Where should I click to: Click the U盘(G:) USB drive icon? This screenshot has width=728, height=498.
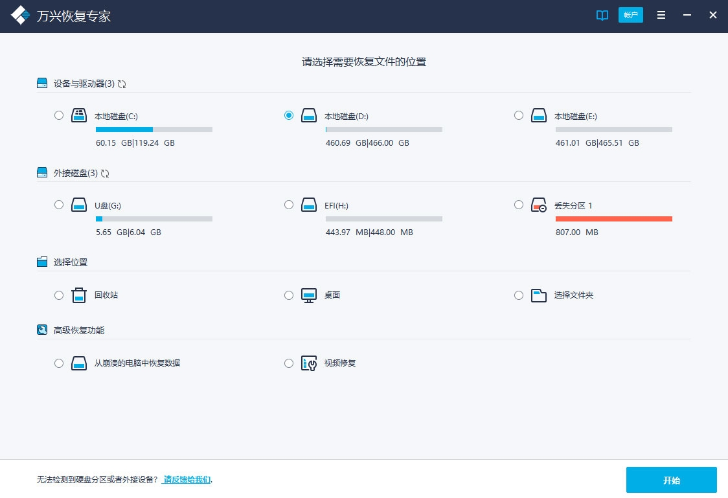[x=78, y=205]
